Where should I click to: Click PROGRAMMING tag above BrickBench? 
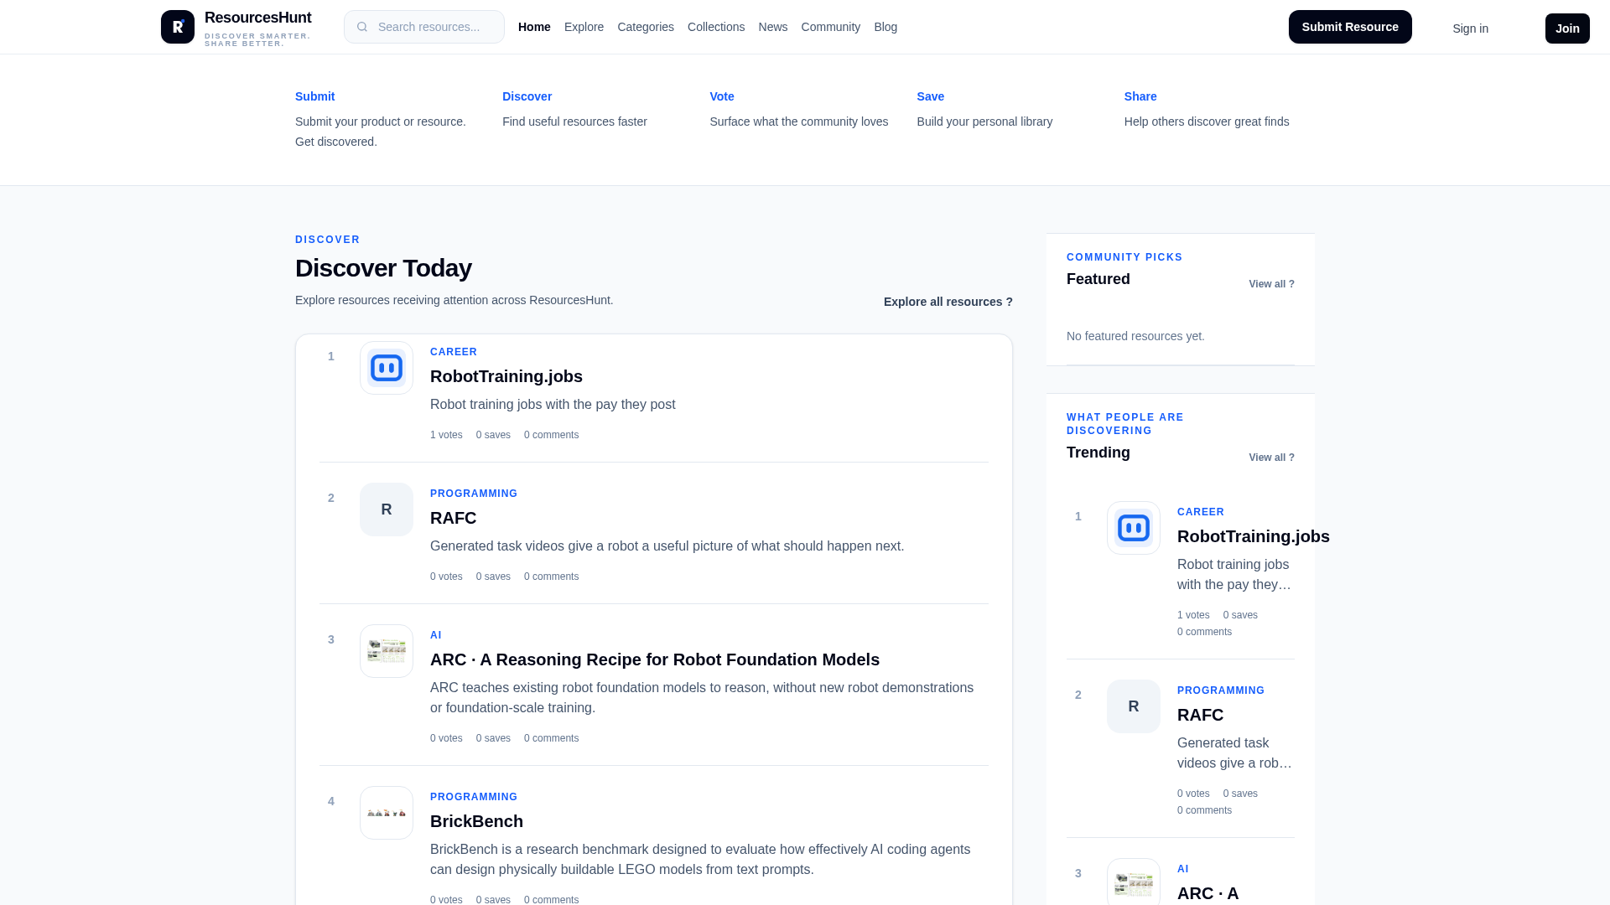pos(474,797)
